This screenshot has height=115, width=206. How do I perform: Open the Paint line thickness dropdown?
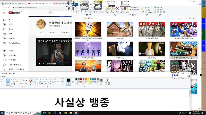pos(62,81)
